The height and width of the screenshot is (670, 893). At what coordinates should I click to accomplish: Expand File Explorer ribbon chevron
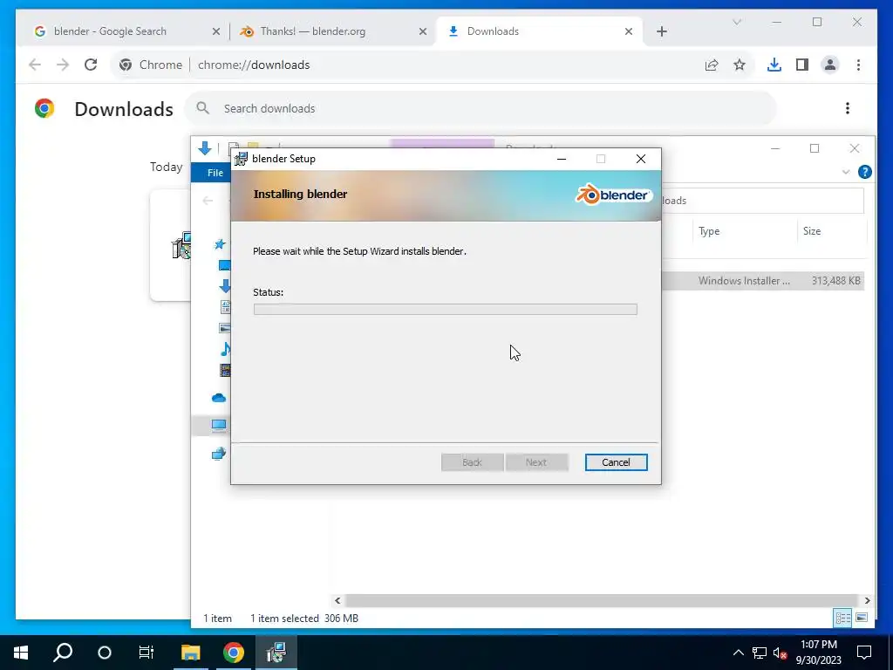tap(846, 172)
